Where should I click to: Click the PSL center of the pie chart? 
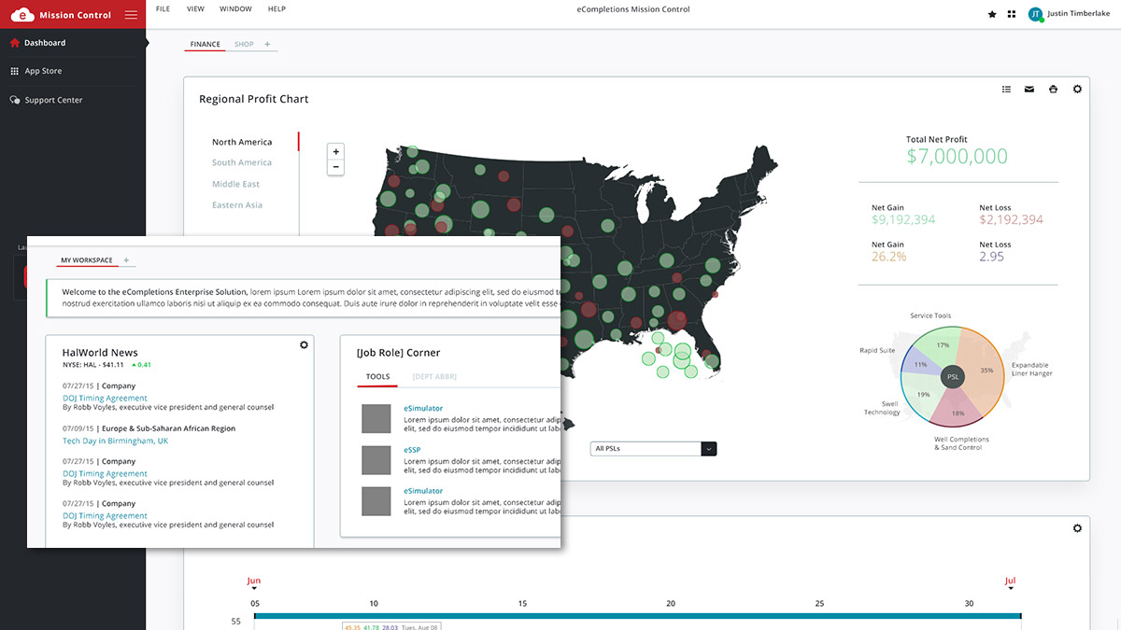click(x=953, y=377)
